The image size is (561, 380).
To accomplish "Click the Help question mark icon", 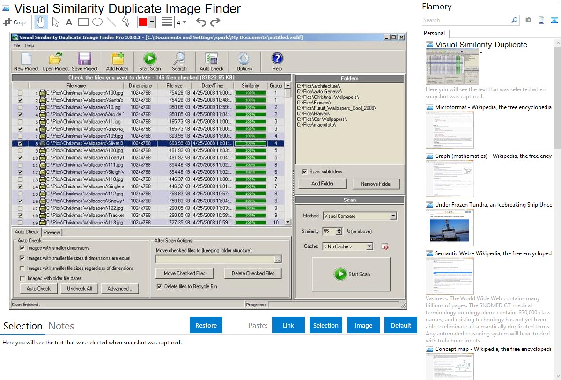I will [277, 61].
